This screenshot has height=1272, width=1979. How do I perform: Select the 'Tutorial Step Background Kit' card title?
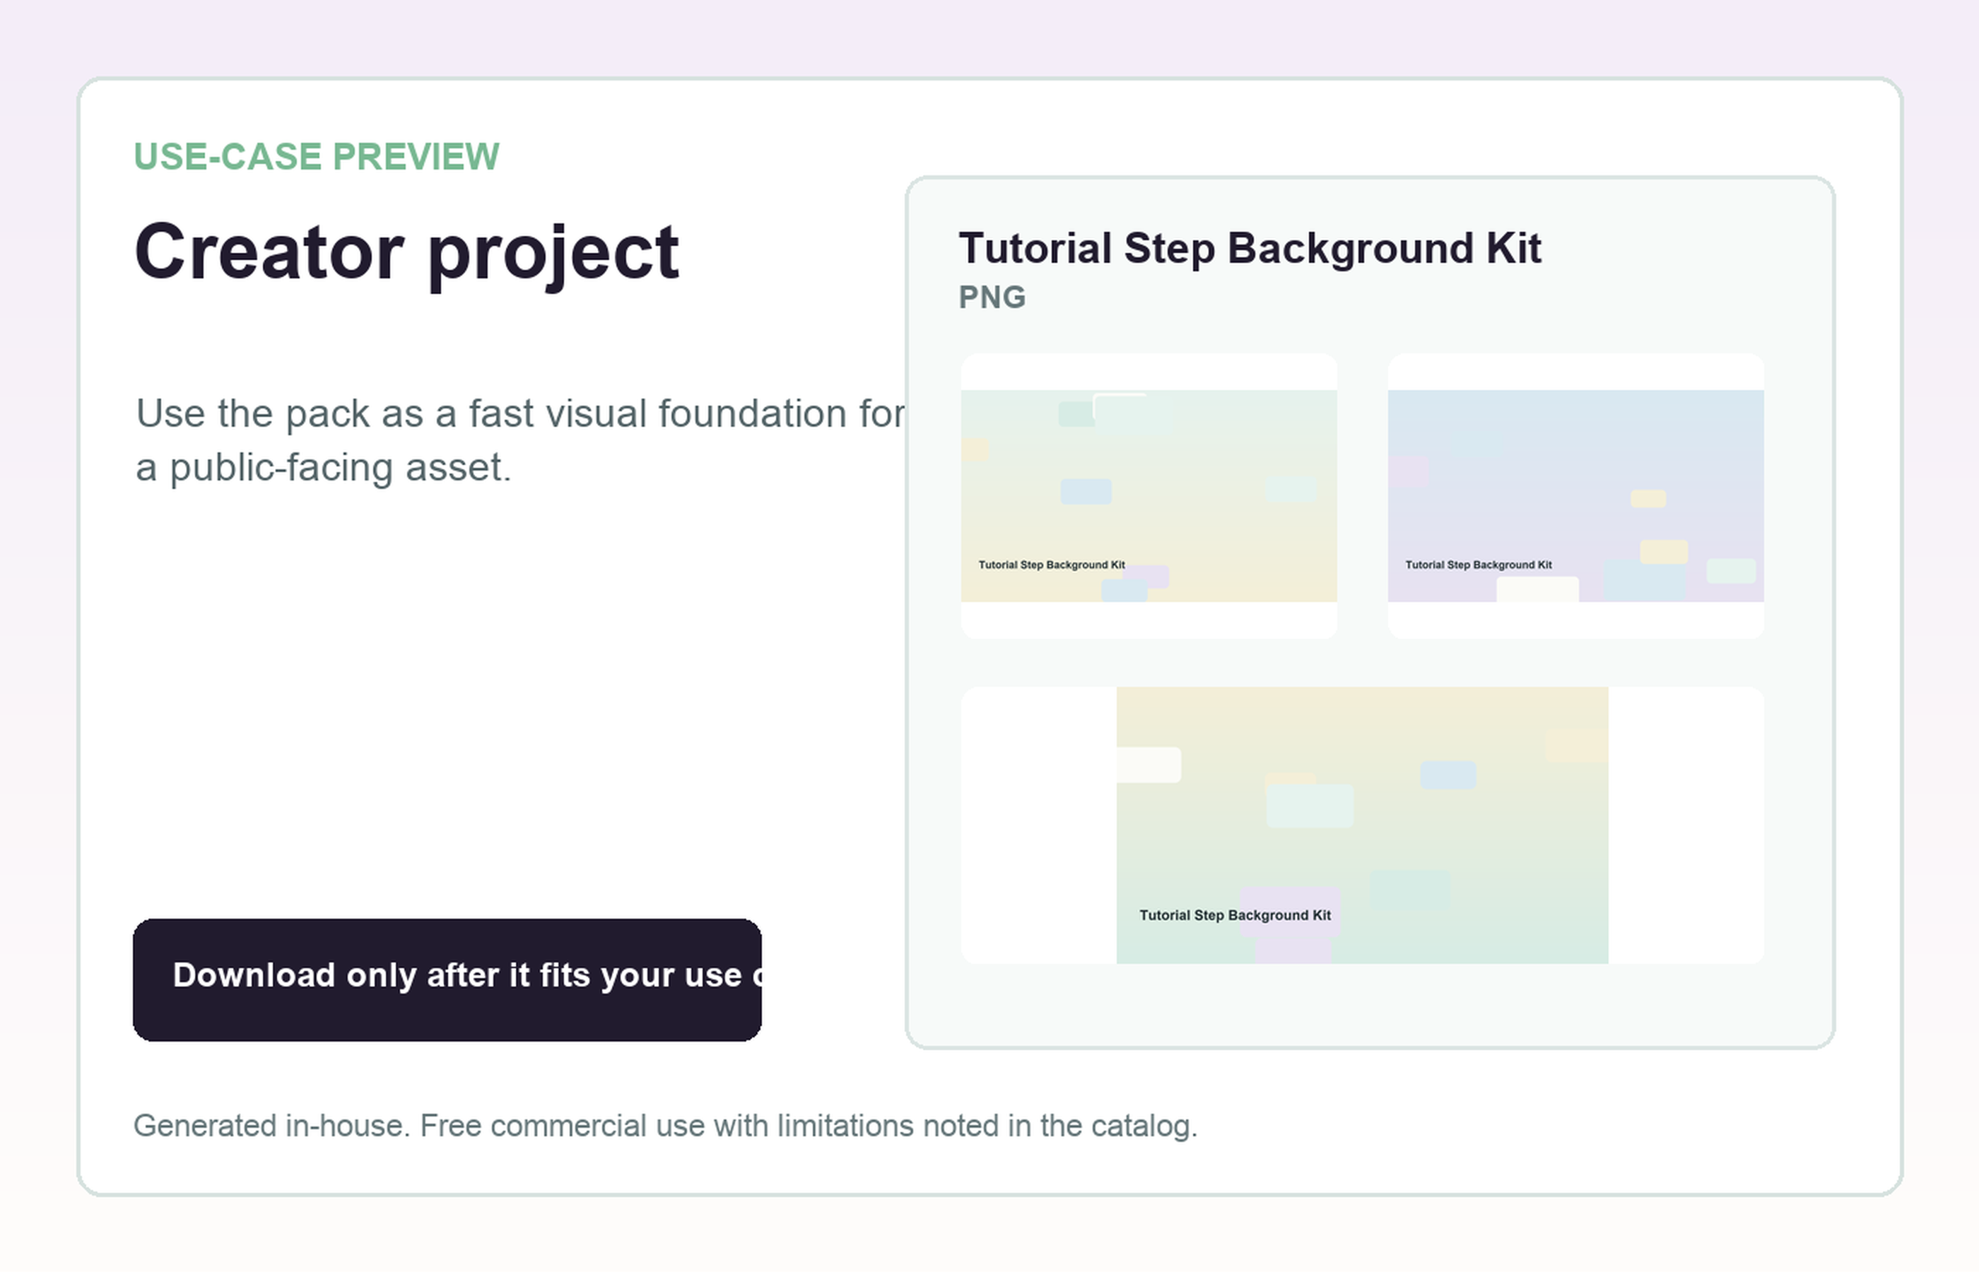point(1249,248)
